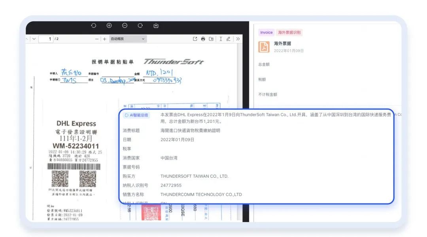Click the invoice barcode
The height and width of the screenshot is (237, 427).
tap(74, 166)
